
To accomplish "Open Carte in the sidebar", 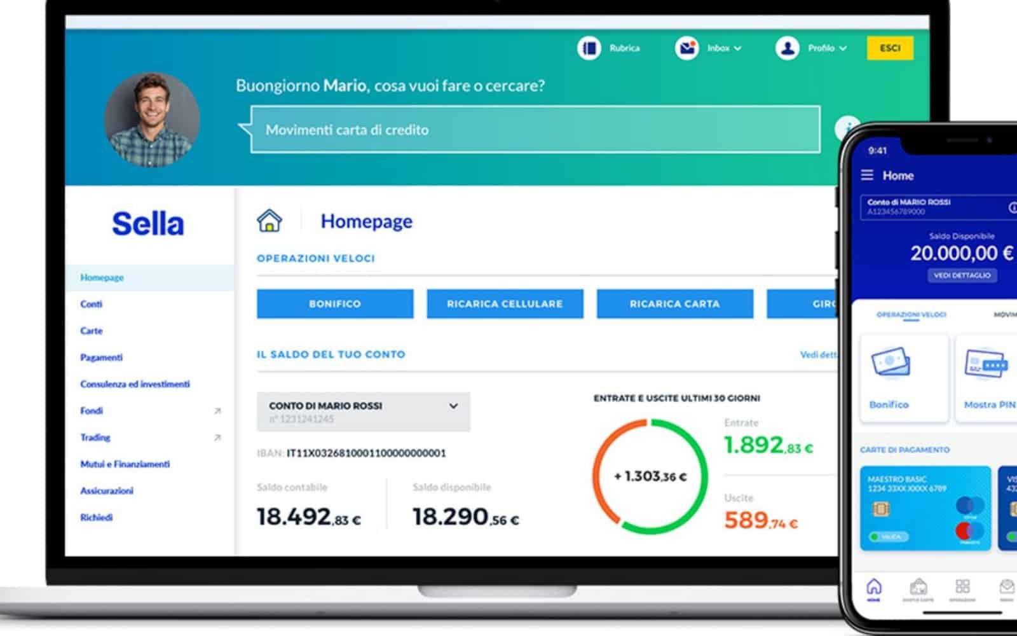I will pos(91,331).
